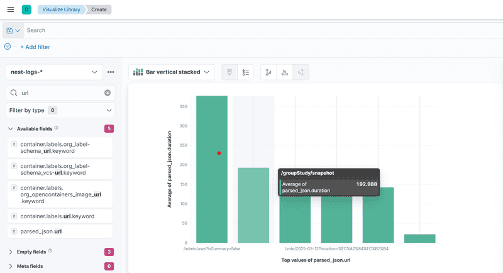503x273 pixels.
Task: Open Right axis settings icon
Action: [x=301, y=72]
